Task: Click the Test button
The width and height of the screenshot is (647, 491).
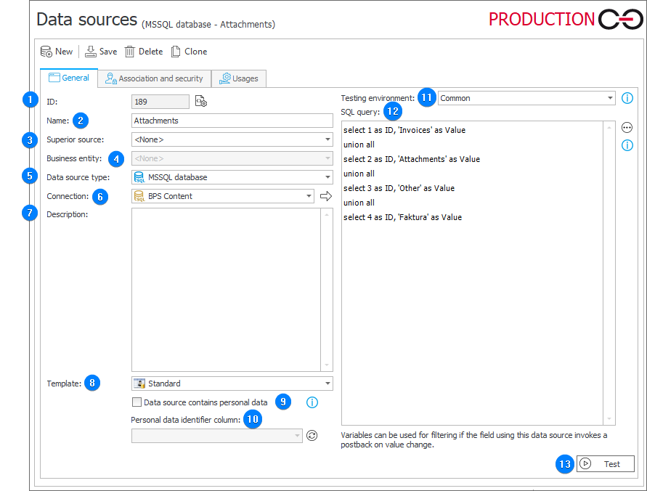Action: 606,464
